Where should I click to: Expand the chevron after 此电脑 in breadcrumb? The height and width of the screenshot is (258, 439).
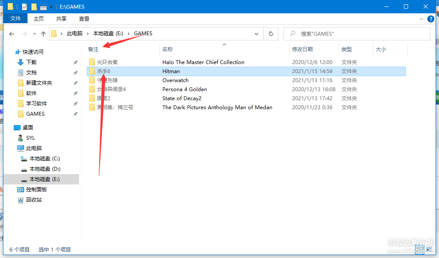pos(88,34)
